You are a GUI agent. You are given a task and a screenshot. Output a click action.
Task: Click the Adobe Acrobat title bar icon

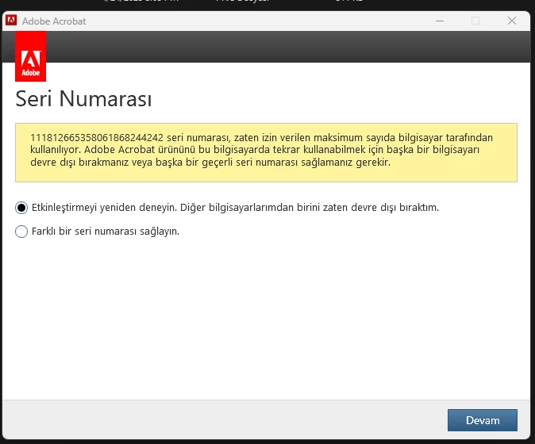point(11,21)
